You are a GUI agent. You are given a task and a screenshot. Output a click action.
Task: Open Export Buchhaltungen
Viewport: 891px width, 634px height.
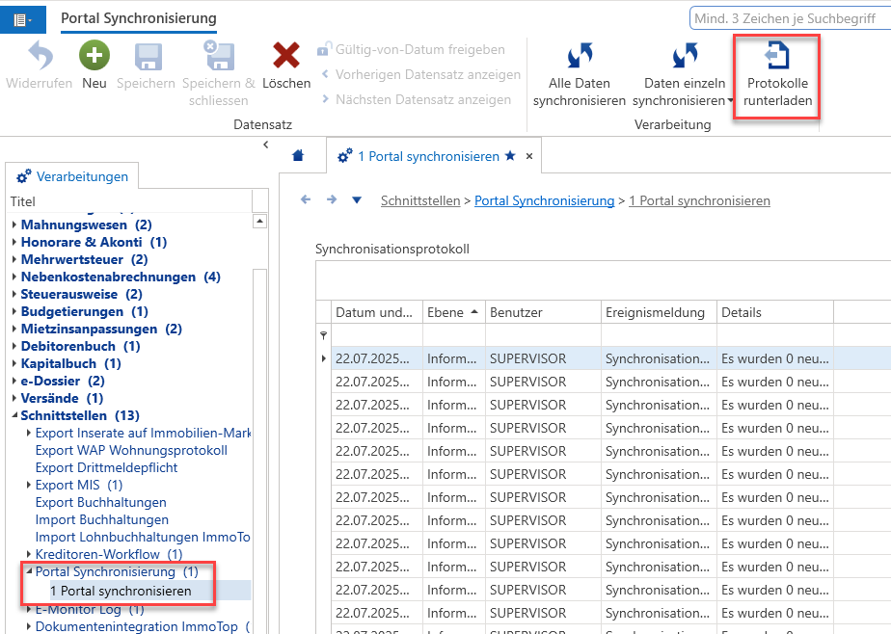pos(100,502)
